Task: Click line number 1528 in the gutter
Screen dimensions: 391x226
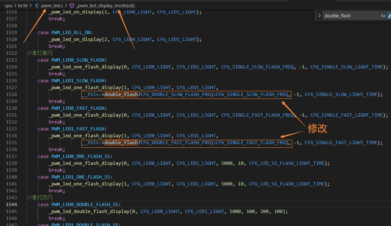Action: tap(12, 95)
